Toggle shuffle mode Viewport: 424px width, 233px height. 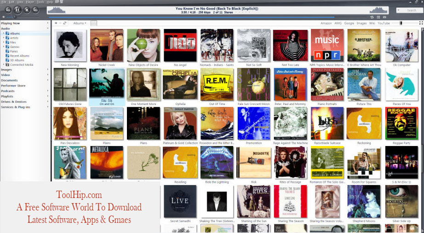click(x=378, y=17)
